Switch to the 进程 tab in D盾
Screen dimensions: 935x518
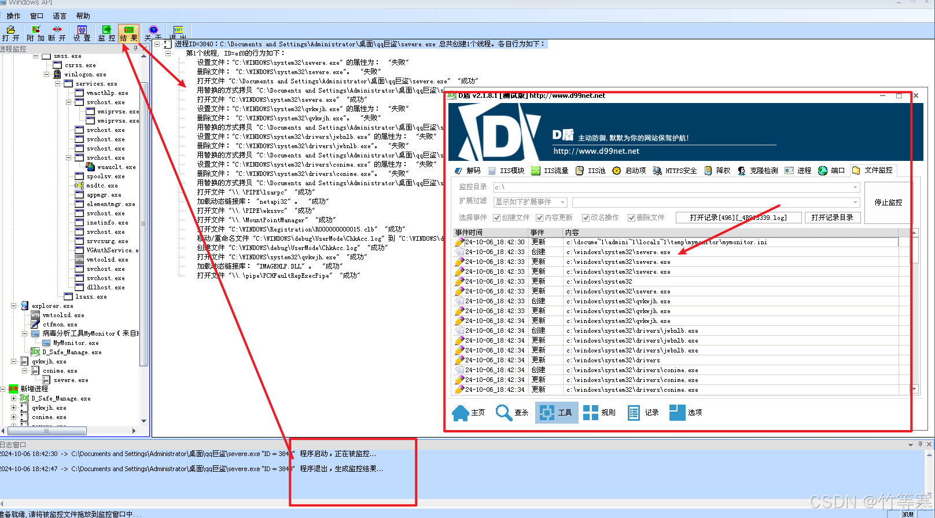(x=798, y=171)
